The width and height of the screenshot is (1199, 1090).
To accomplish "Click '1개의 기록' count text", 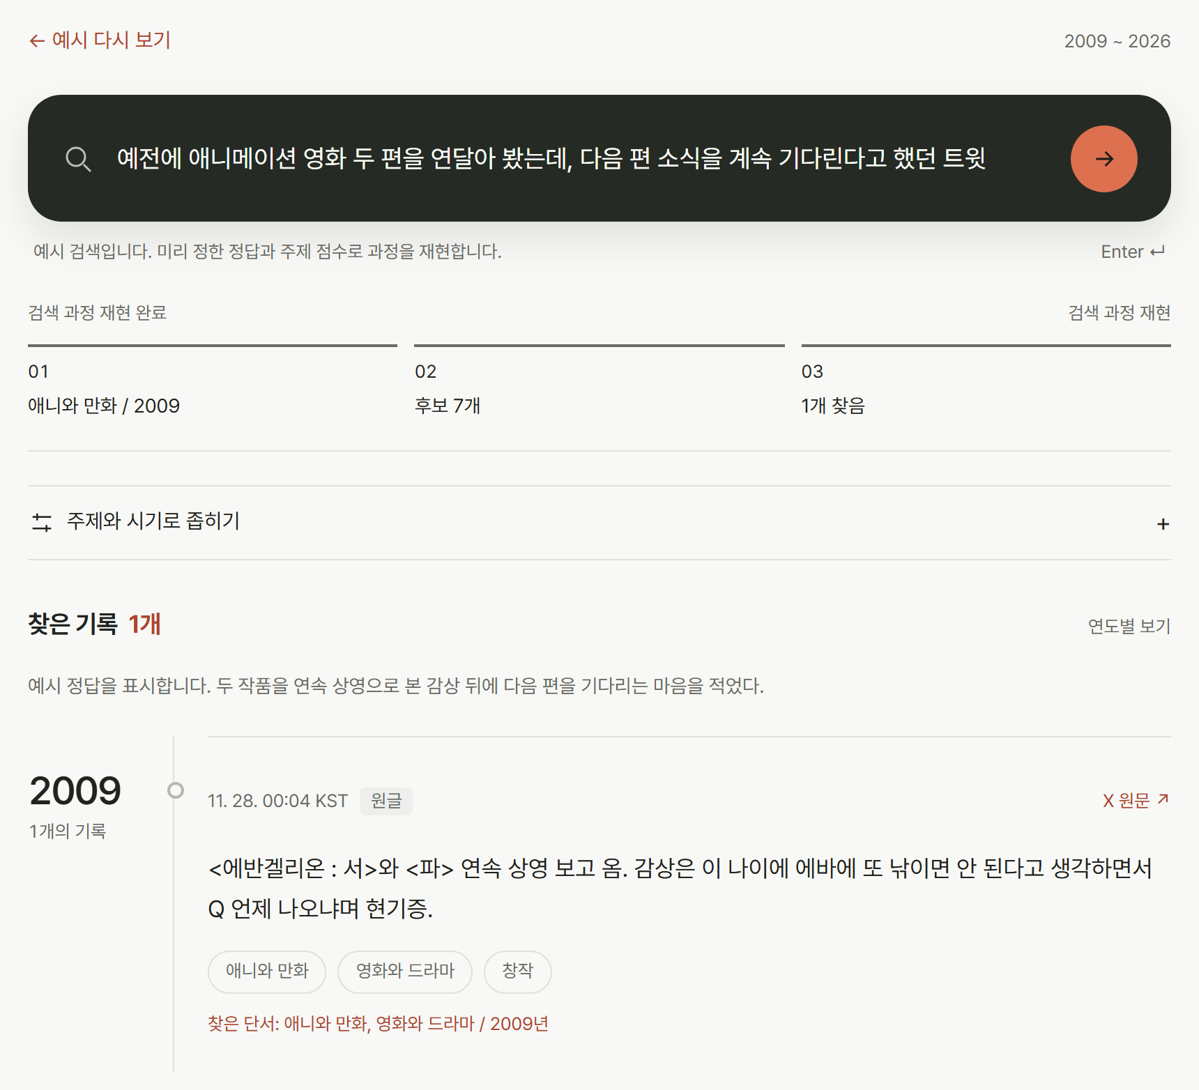I will pos(68,831).
